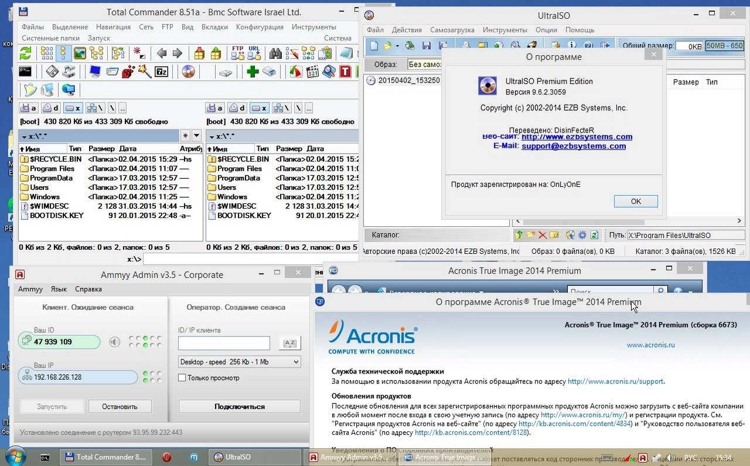Click the green plus icon in toolbar
This screenshot has width=750, height=466.
pos(253,72)
